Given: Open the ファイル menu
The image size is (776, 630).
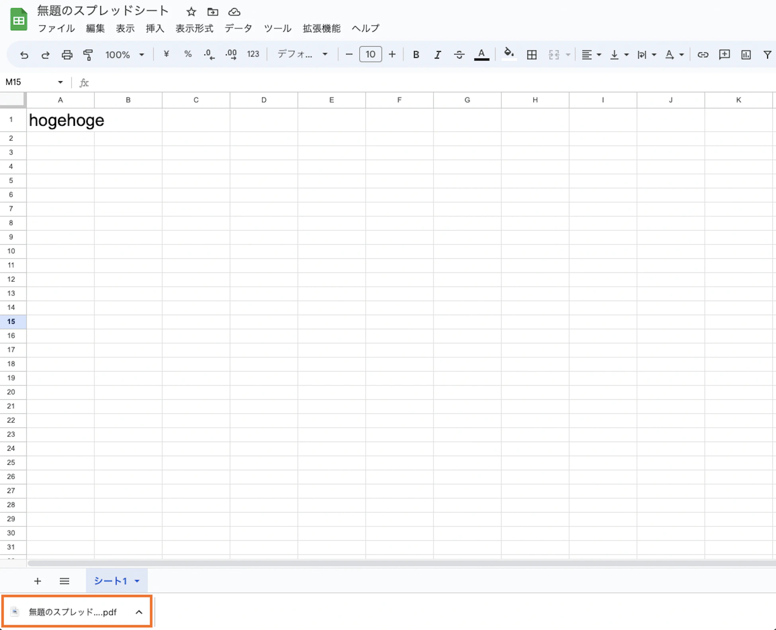Looking at the screenshot, I should click(x=56, y=28).
